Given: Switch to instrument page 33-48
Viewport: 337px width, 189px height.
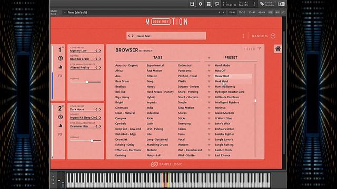Looking at the screenshot, I should tap(252, 13).
